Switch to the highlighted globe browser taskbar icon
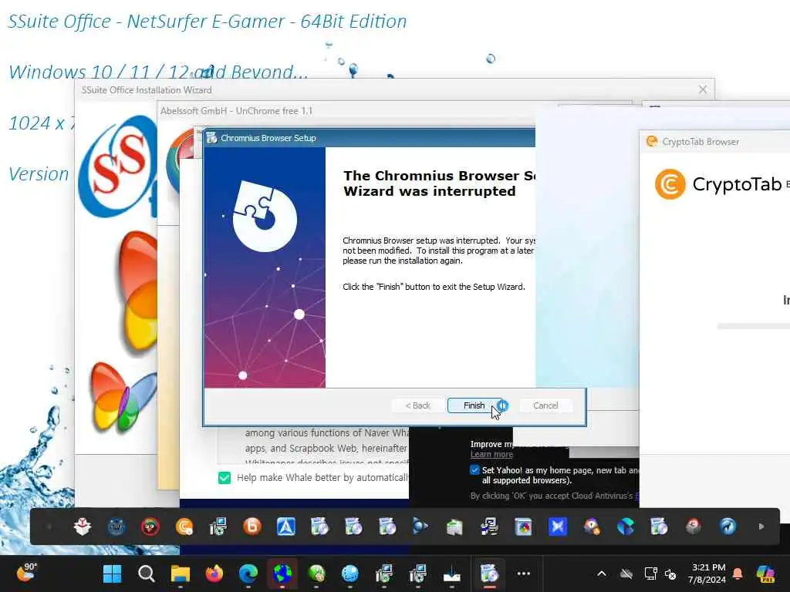The image size is (790, 592). click(x=282, y=573)
